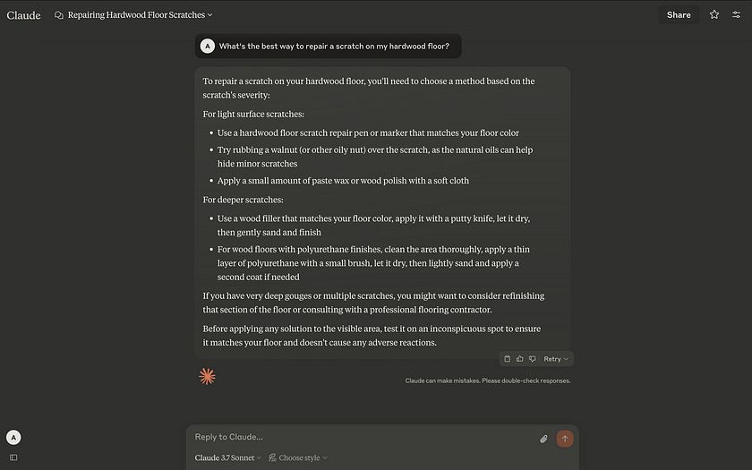Open chat controls sliders icon

[x=736, y=15]
